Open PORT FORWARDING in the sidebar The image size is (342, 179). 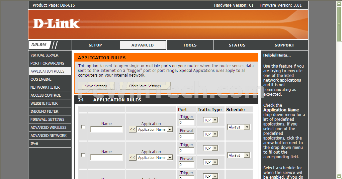[x=50, y=63]
